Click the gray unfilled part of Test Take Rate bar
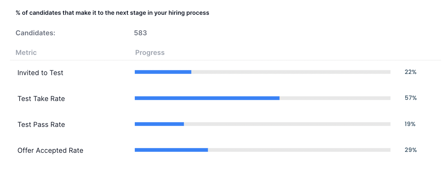 [x=335, y=98]
